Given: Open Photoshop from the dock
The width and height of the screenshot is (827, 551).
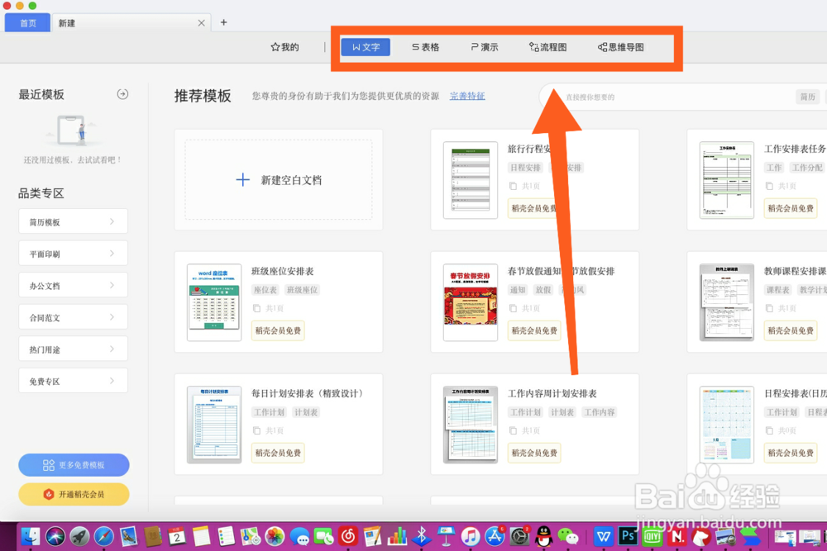Looking at the screenshot, I should [x=628, y=537].
